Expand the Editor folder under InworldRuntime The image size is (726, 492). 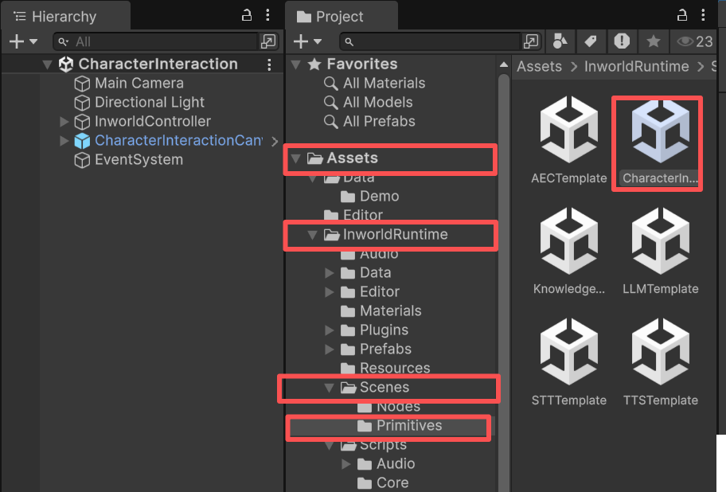click(330, 292)
